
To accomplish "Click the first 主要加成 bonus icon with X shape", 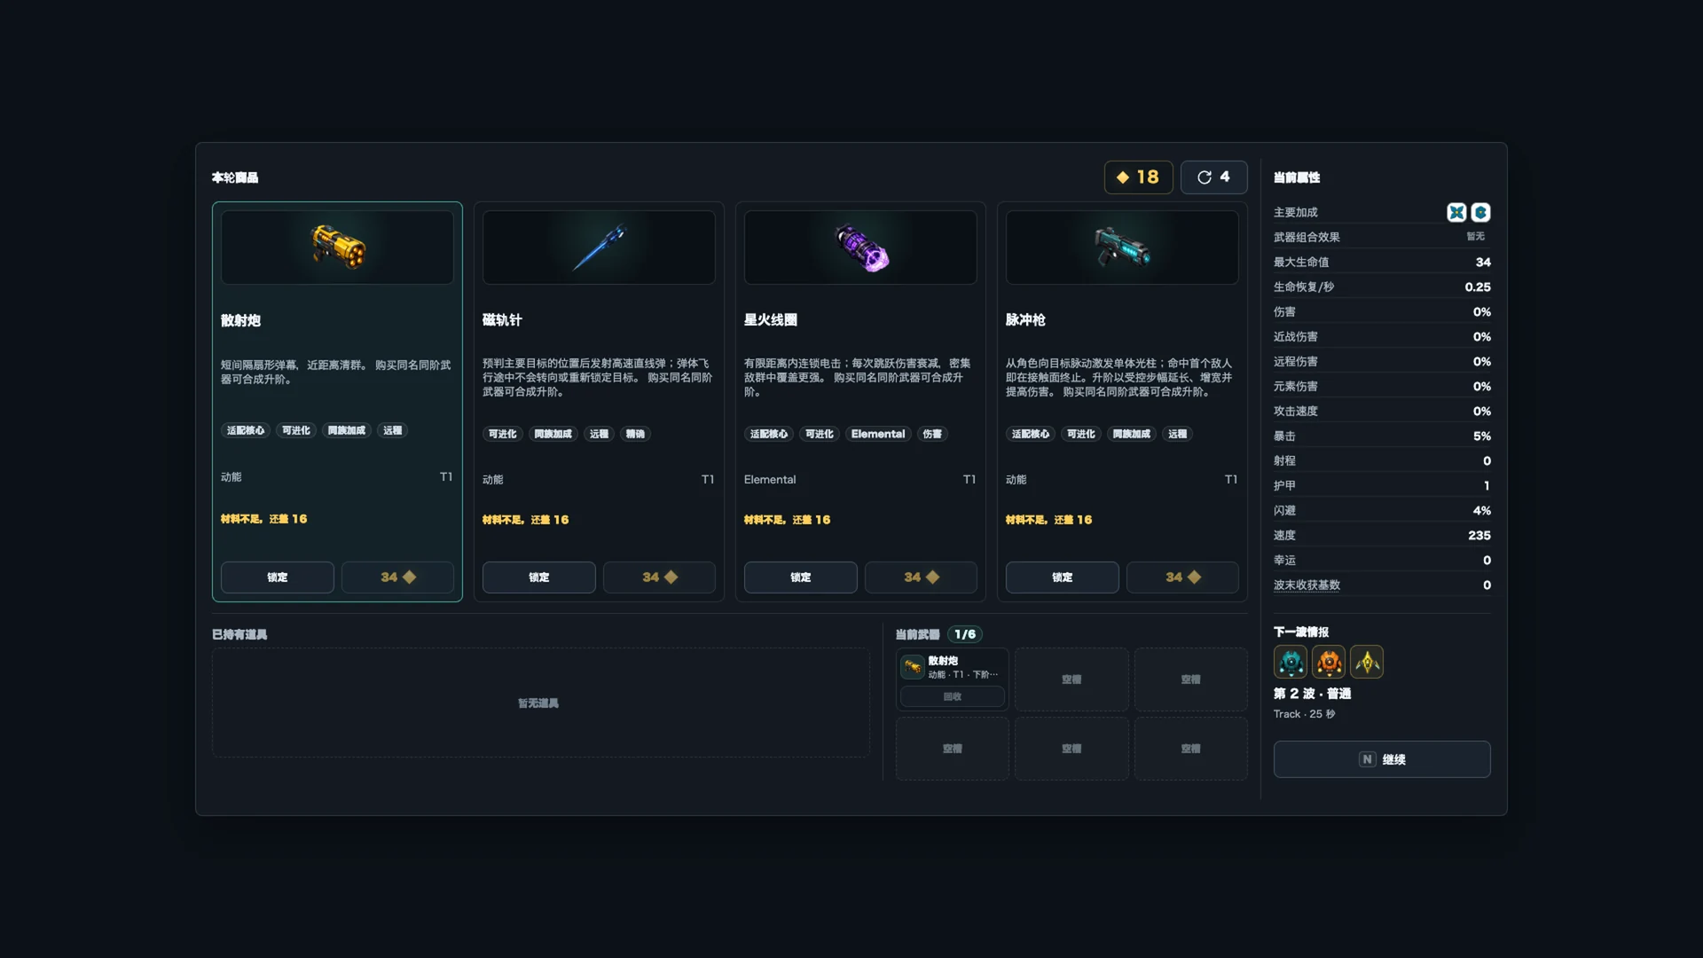I will 1456,212.
